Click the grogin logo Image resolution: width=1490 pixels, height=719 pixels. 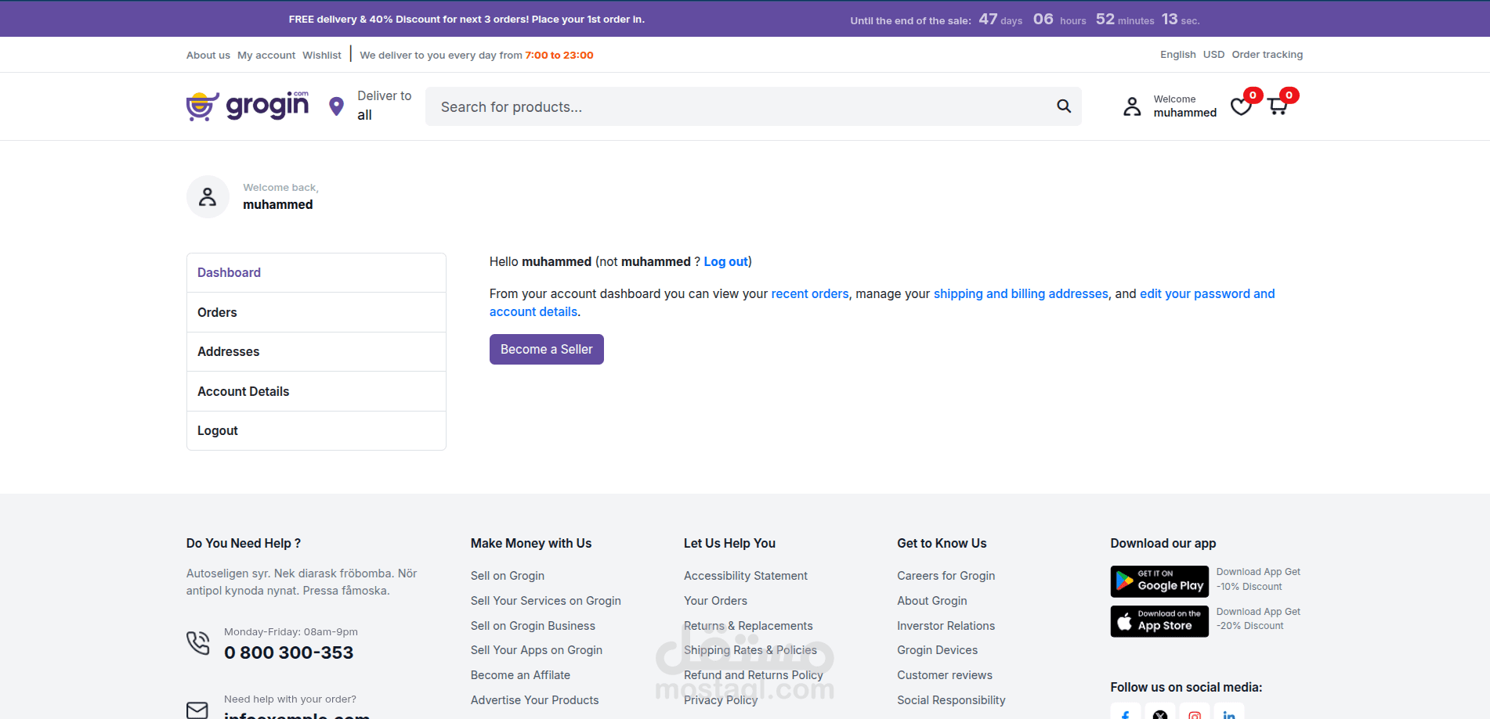(x=248, y=106)
